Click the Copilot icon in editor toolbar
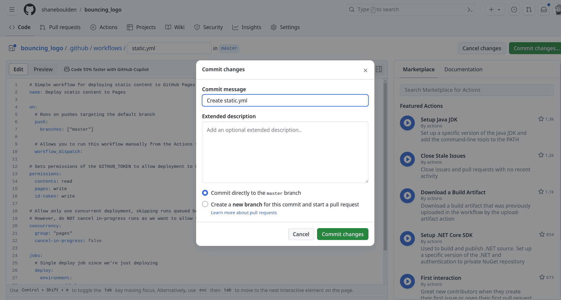This screenshot has height=300, width=561. [x=67, y=69]
